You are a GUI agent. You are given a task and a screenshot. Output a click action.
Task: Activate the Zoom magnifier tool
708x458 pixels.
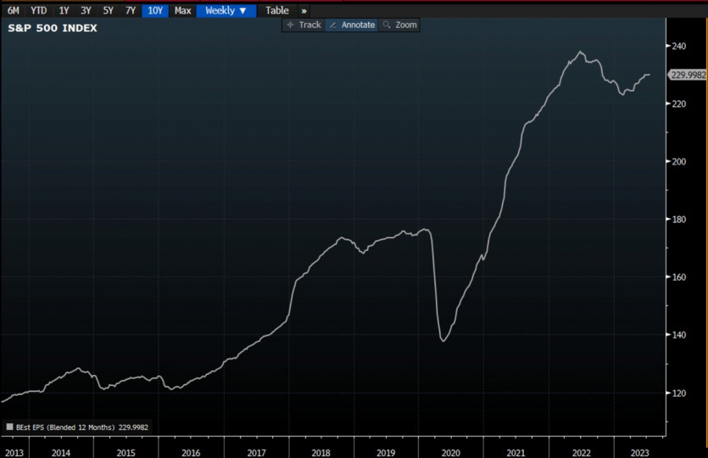coord(399,25)
